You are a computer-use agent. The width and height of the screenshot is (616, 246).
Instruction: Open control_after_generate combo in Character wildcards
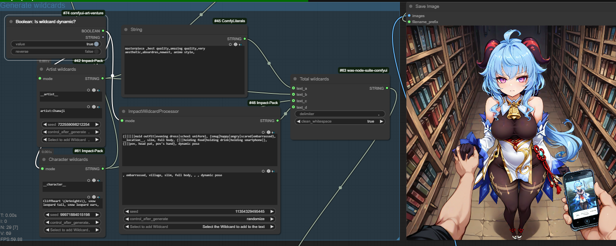[x=72, y=222]
